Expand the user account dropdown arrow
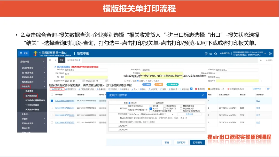 (265, 53)
